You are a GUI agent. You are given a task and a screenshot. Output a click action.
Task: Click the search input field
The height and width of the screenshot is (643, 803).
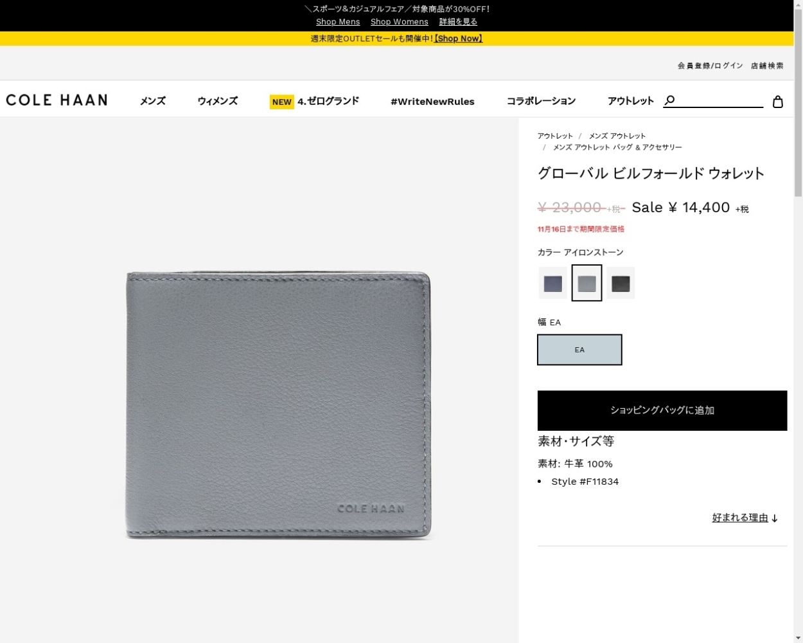(721, 100)
